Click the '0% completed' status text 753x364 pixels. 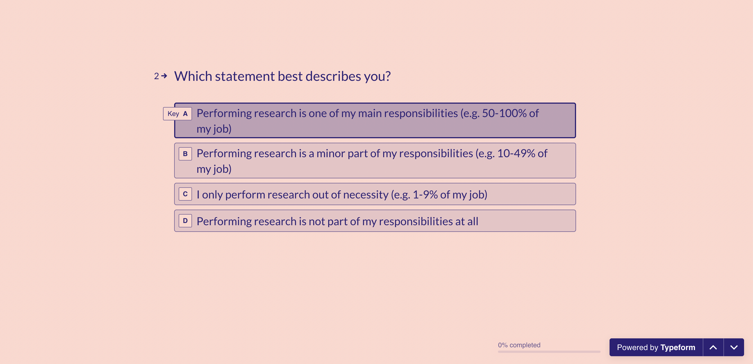[x=519, y=345]
